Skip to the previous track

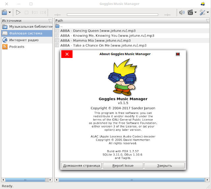[x=35, y=13]
